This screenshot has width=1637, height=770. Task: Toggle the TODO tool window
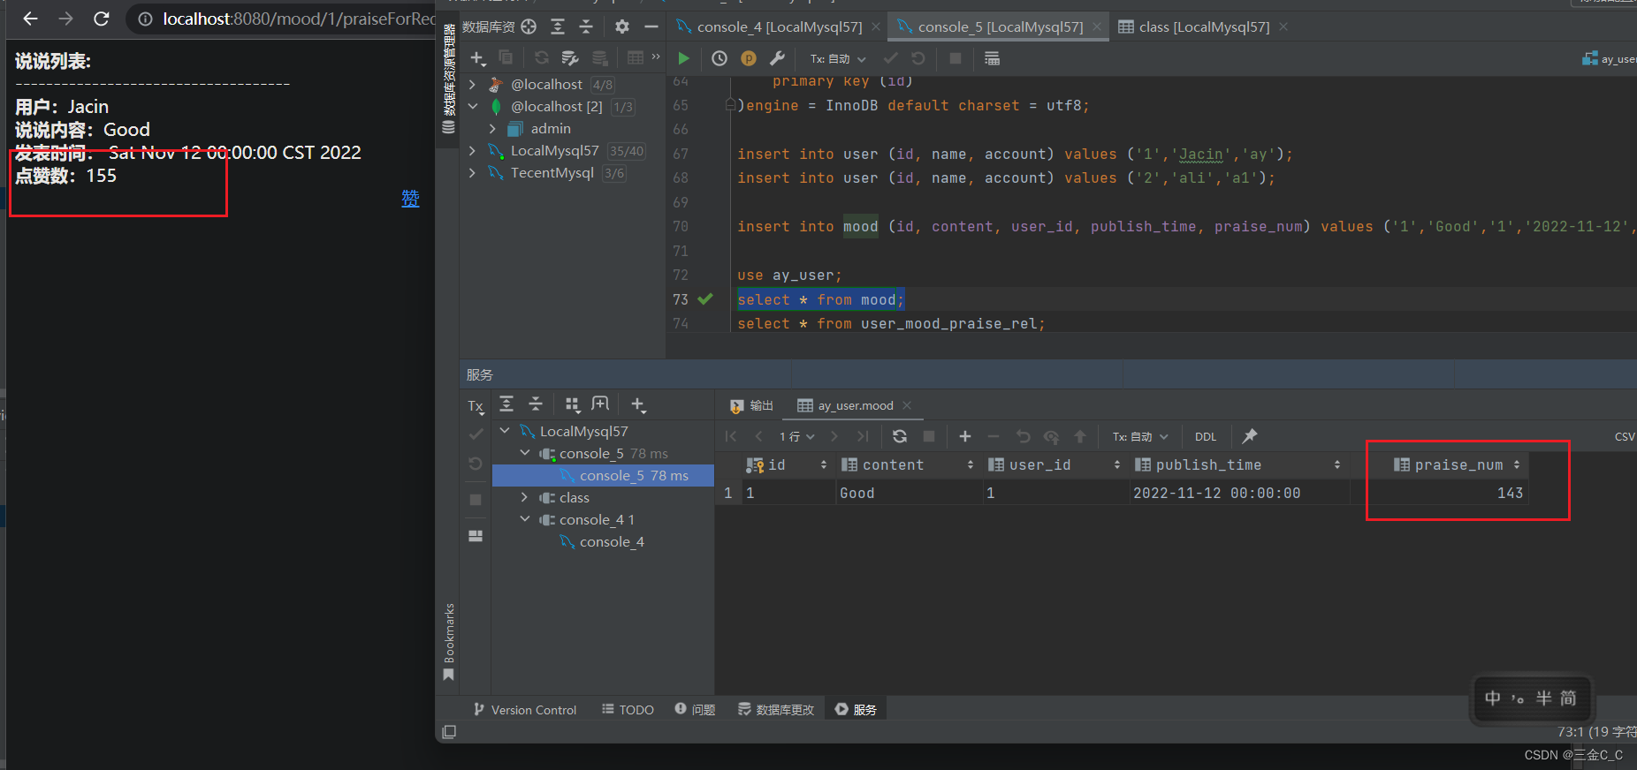(628, 709)
